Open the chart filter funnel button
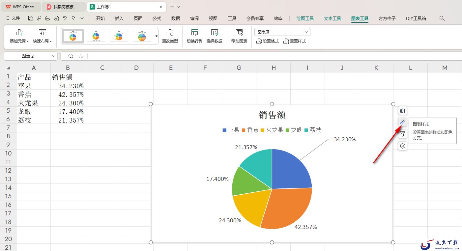 click(403, 134)
